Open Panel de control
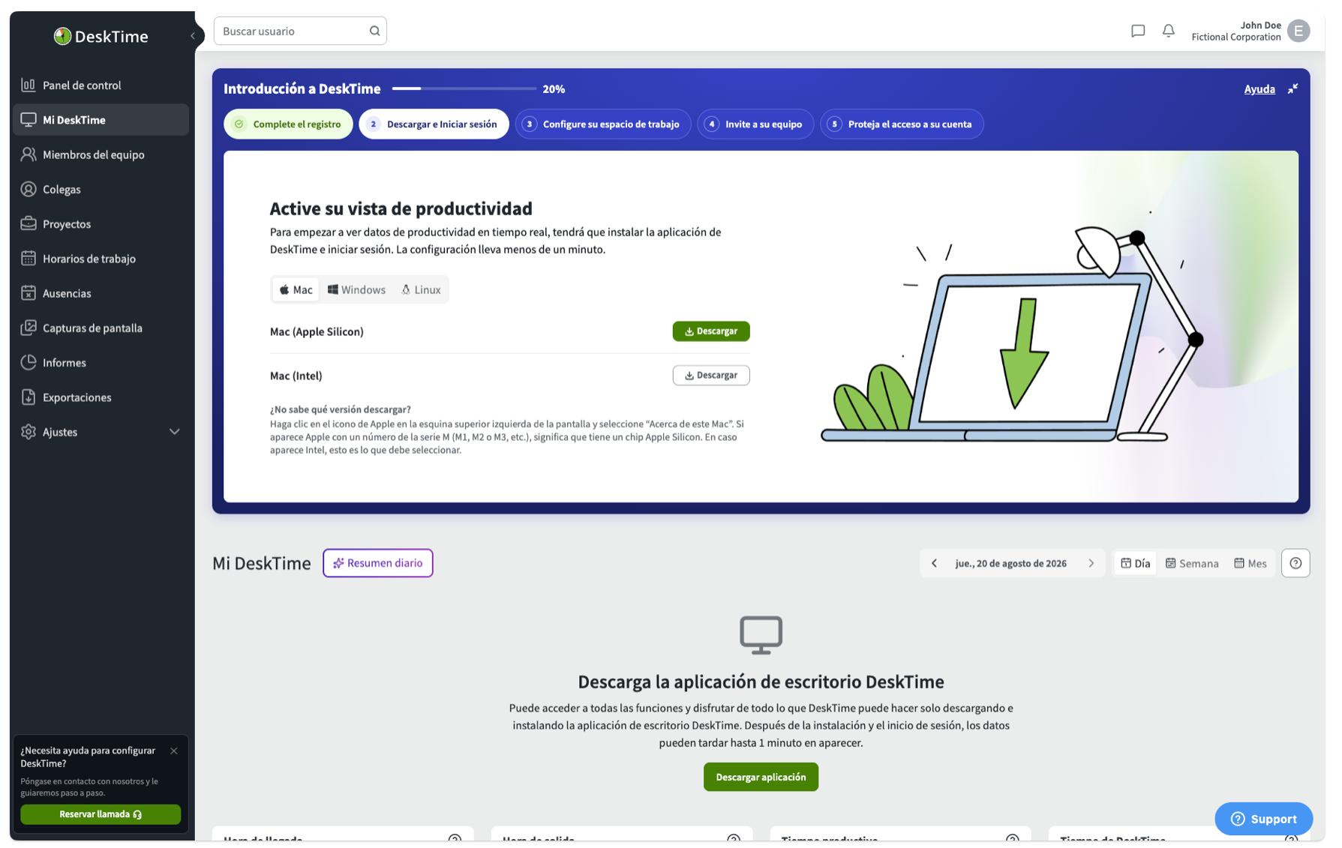Viewport: 1342px width, 848px height. pos(101,85)
